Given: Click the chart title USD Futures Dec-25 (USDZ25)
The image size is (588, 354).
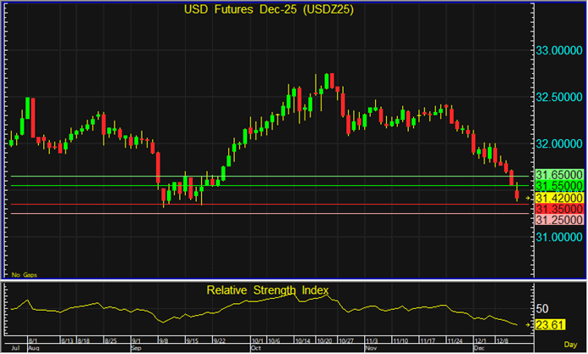Looking at the screenshot, I should click(268, 10).
